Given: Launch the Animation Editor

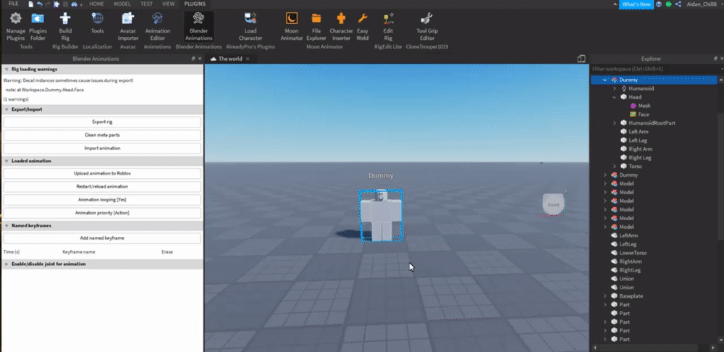Looking at the screenshot, I should tap(158, 27).
